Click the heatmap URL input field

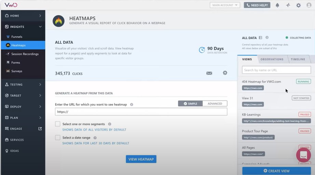tap(141, 112)
